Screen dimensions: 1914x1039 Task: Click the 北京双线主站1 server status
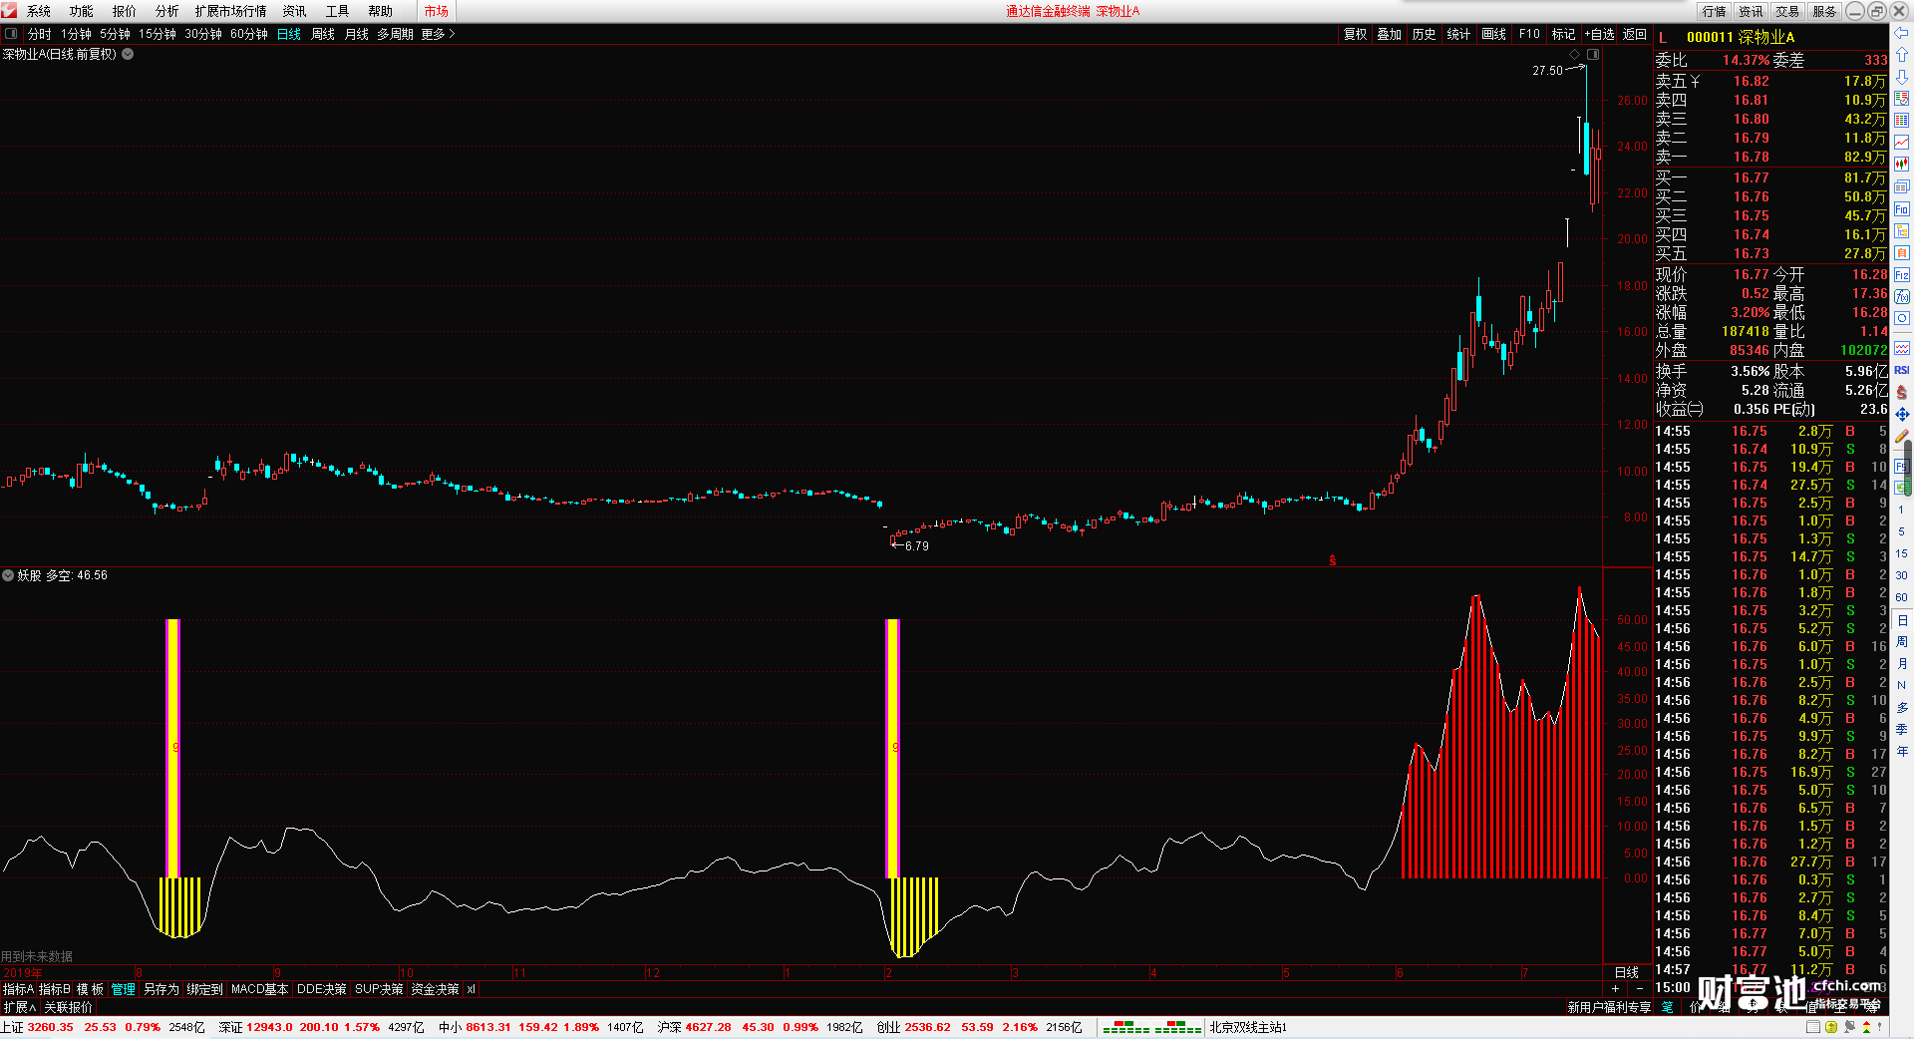click(1248, 1027)
